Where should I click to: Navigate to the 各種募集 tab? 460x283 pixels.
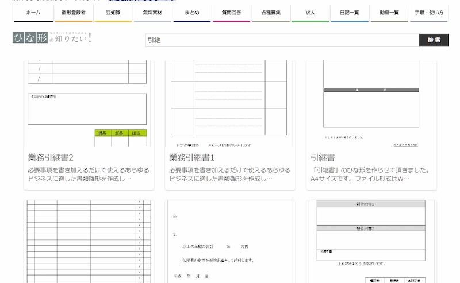tap(271, 12)
